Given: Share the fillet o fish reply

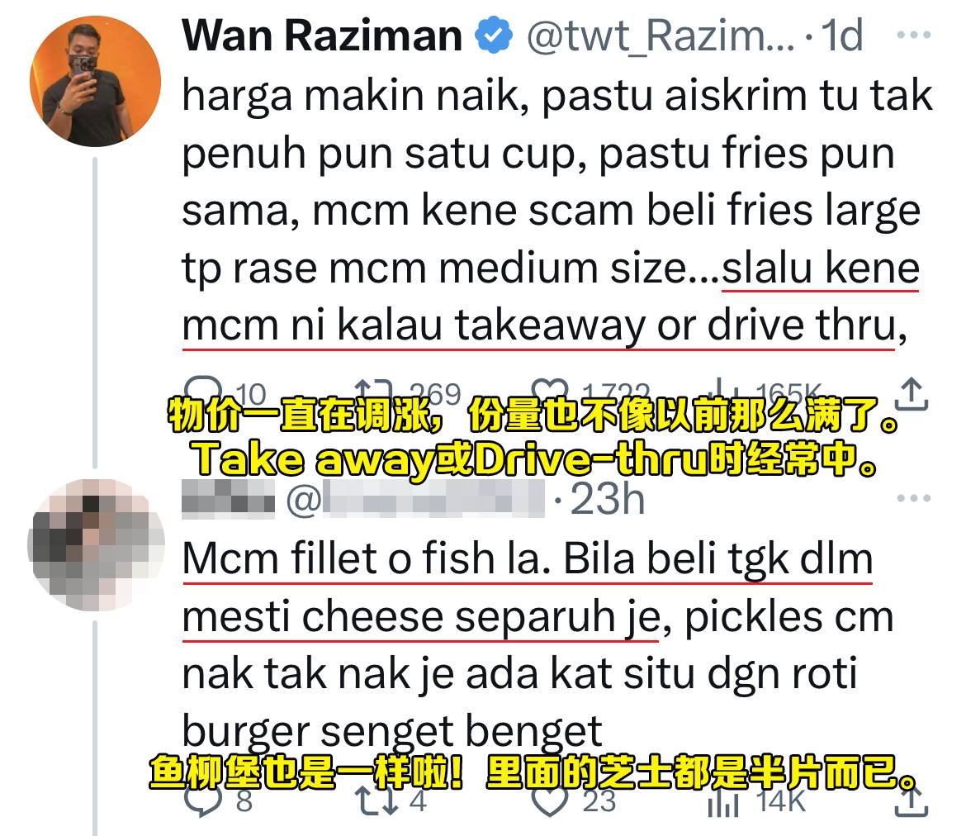Looking at the screenshot, I should (912, 801).
